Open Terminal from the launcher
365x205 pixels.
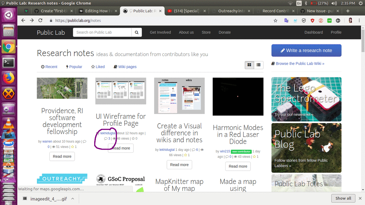(x=8, y=62)
